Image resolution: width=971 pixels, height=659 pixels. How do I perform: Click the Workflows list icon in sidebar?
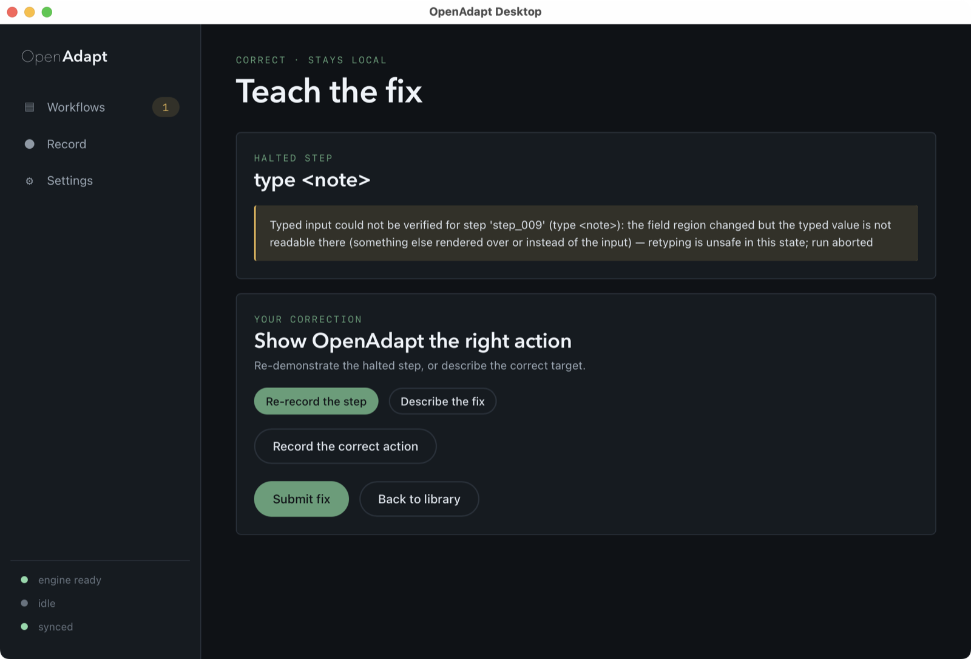point(29,107)
